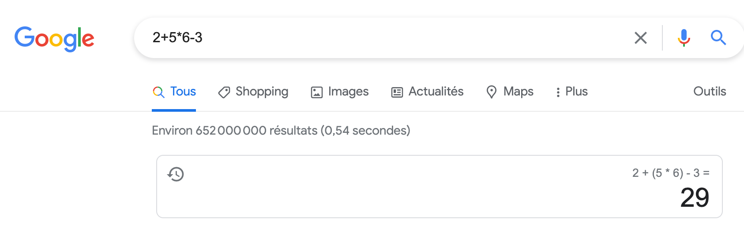Click the Maps pin icon
This screenshot has height=227, width=744.
tap(492, 92)
